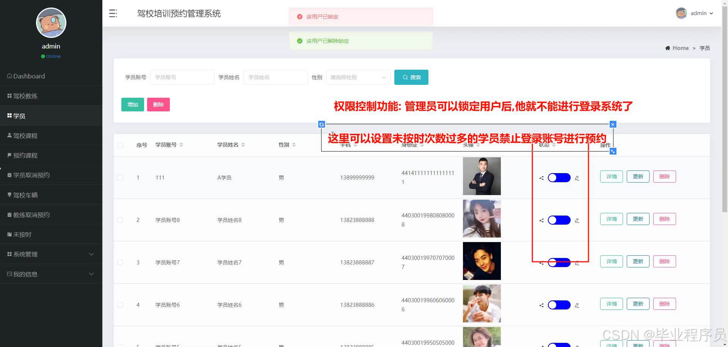Sort by 性别 column arrows

click(x=294, y=145)
